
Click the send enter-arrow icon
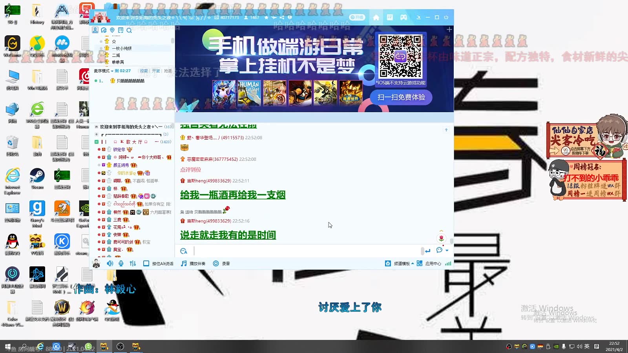coord(427,251)
